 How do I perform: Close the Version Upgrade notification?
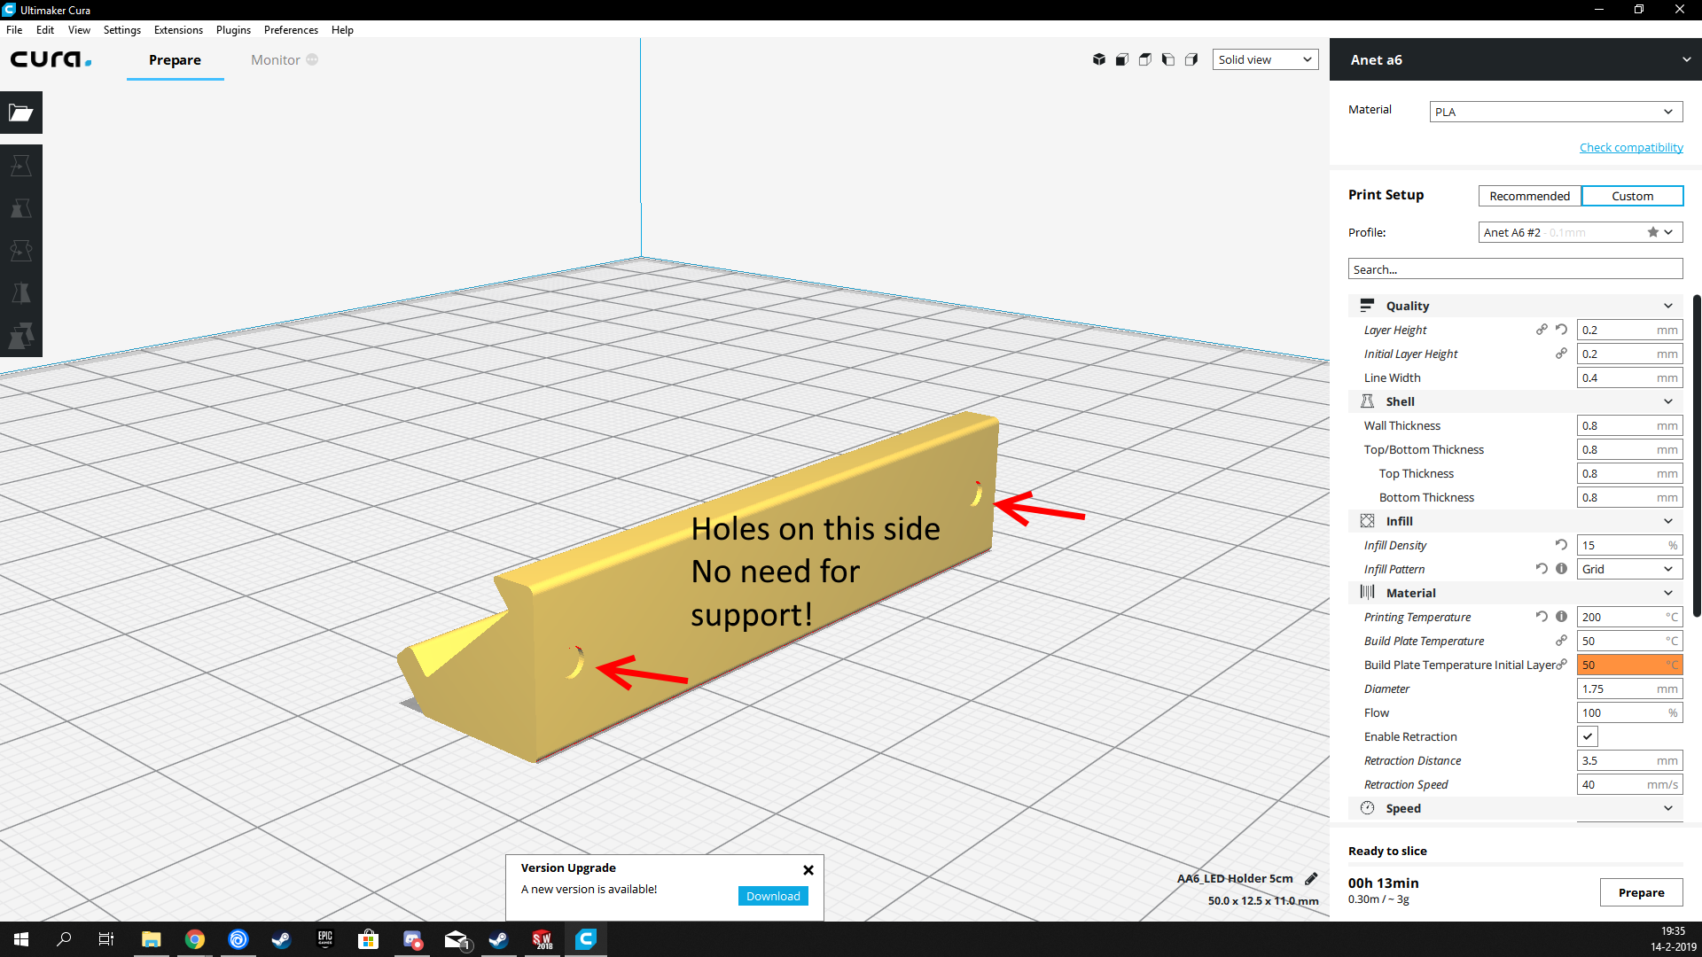pos(808,870)
